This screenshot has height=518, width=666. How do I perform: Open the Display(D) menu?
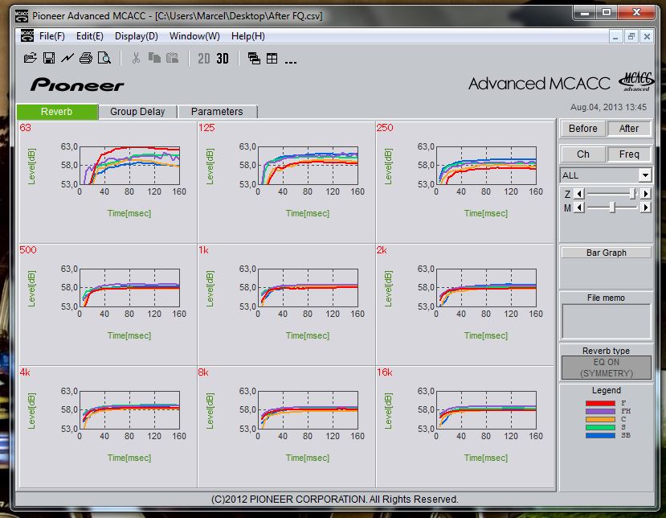click(x=136, y=36)
